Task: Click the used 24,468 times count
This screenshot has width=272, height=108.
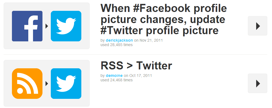Action: 117,80
